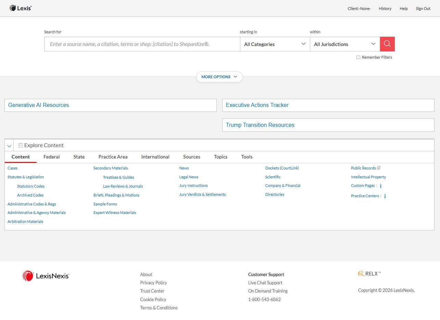Open the All Jurisdictions dropdown

tap(344, 44)
